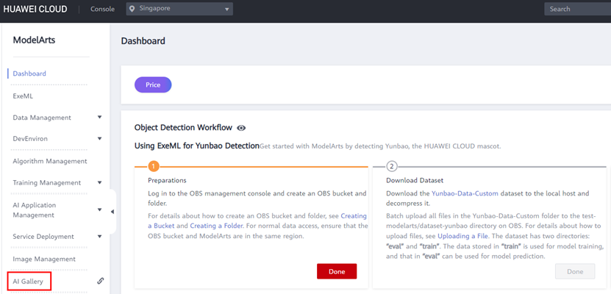The width and height of the screenshot is (611, 294).
Task: Expand the Data Management menu
Action: 99,118
